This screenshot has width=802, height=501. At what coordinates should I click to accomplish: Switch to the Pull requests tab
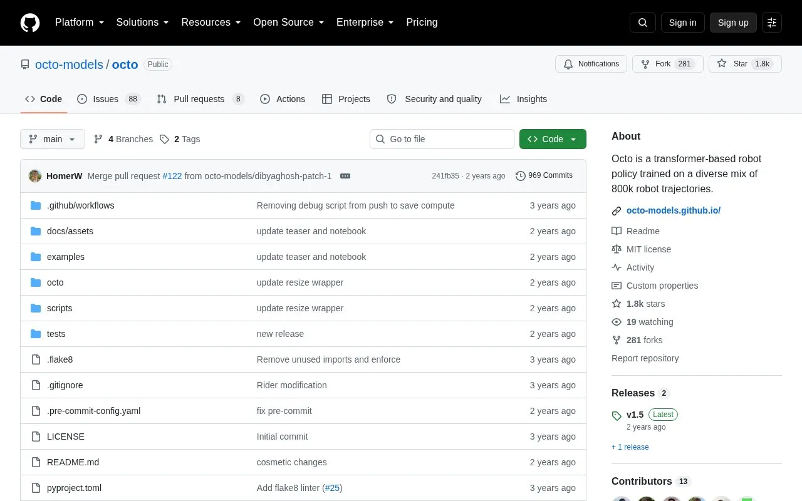tap(200, 99)
